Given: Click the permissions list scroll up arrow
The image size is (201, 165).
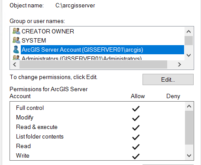Looking at the screenshot, I should pyautogui.click(x=189, y=106).
